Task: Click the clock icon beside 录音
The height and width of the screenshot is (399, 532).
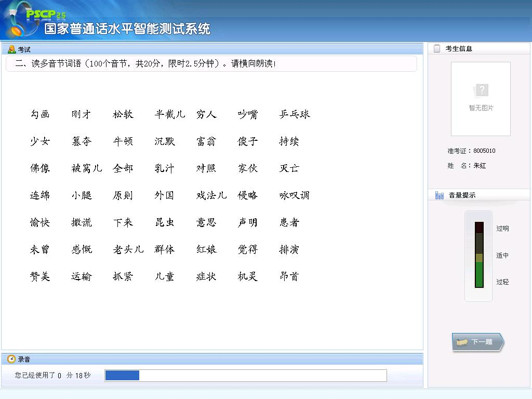Action: 11,359
